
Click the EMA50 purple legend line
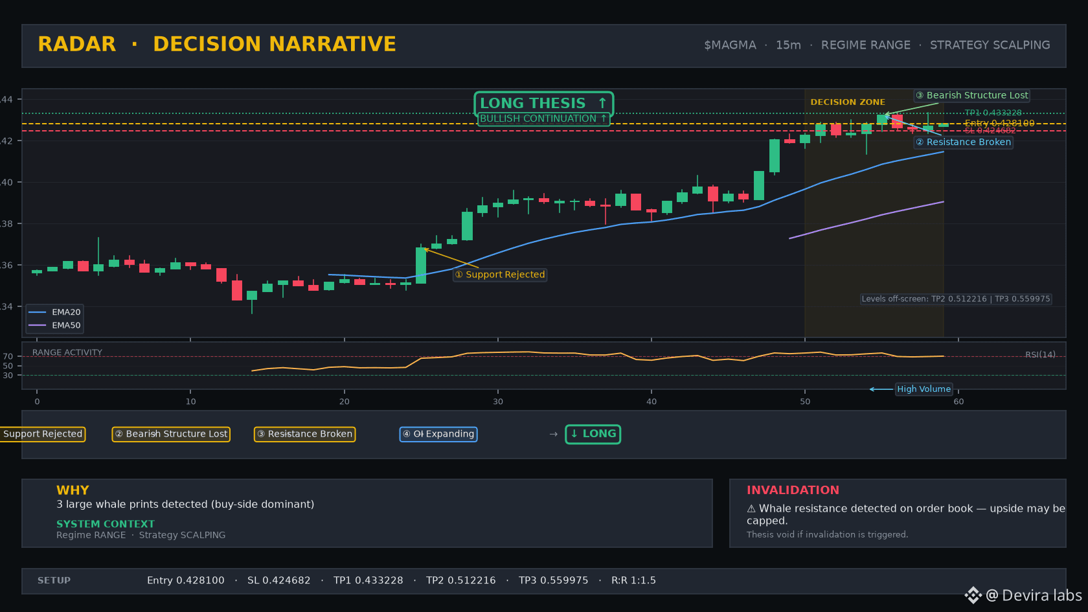[x=38, y=326]
